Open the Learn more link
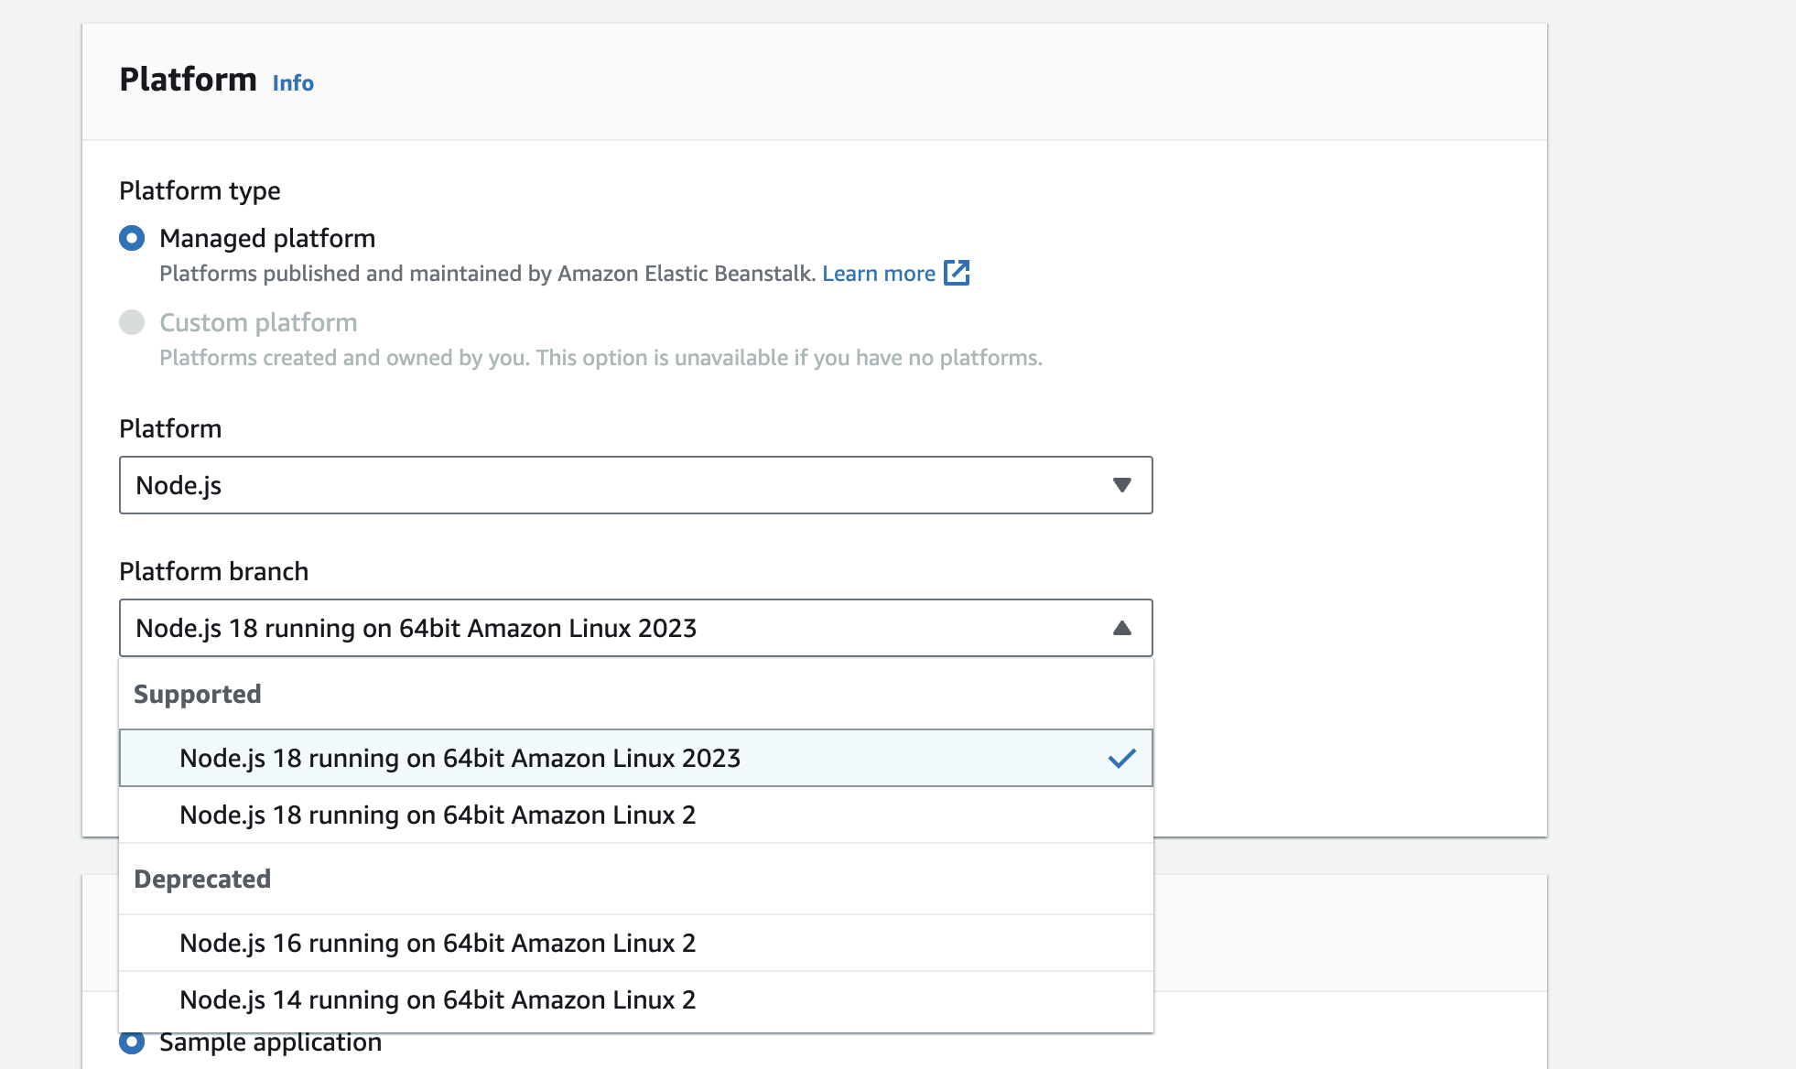Screen dimensions: 1796x1069 coord(878,274)
